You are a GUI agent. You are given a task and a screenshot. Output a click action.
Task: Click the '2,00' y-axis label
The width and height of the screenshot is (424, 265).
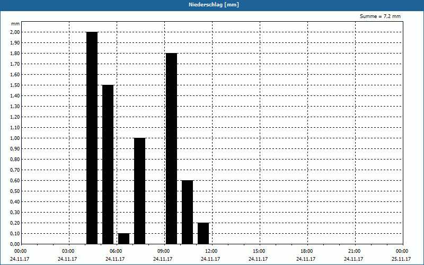tap(15, 32)
